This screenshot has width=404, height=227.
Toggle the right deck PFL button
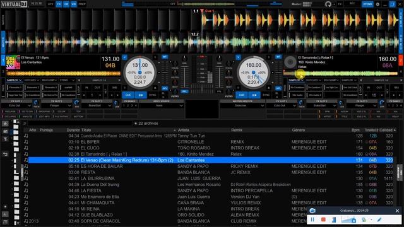pos(219,91)
